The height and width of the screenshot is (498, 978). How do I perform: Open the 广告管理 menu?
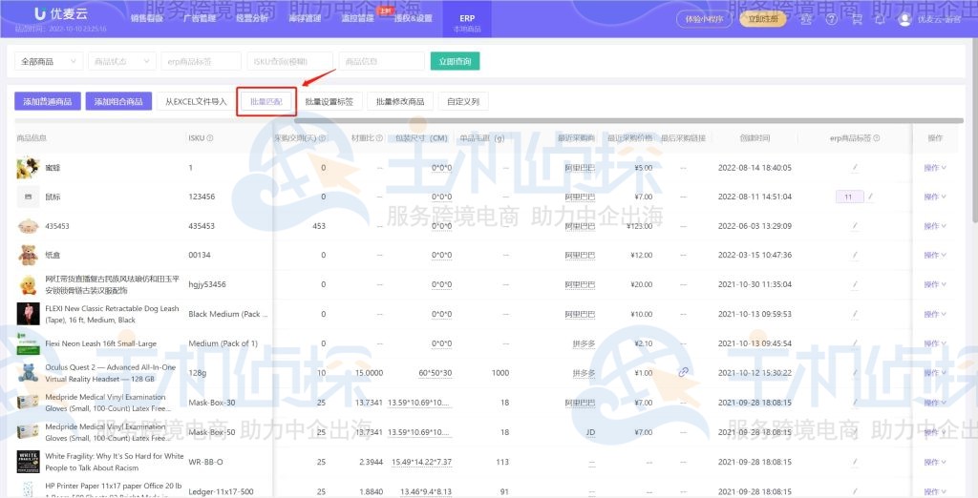click(200, 18)
